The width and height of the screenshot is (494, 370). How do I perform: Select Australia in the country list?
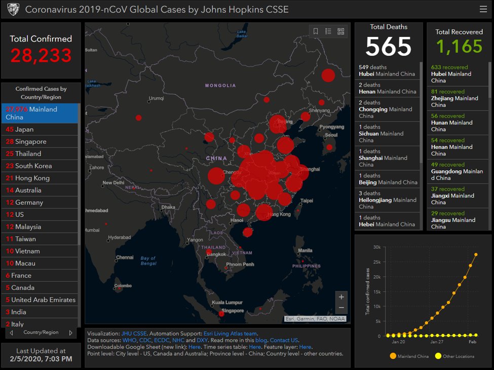40,190
